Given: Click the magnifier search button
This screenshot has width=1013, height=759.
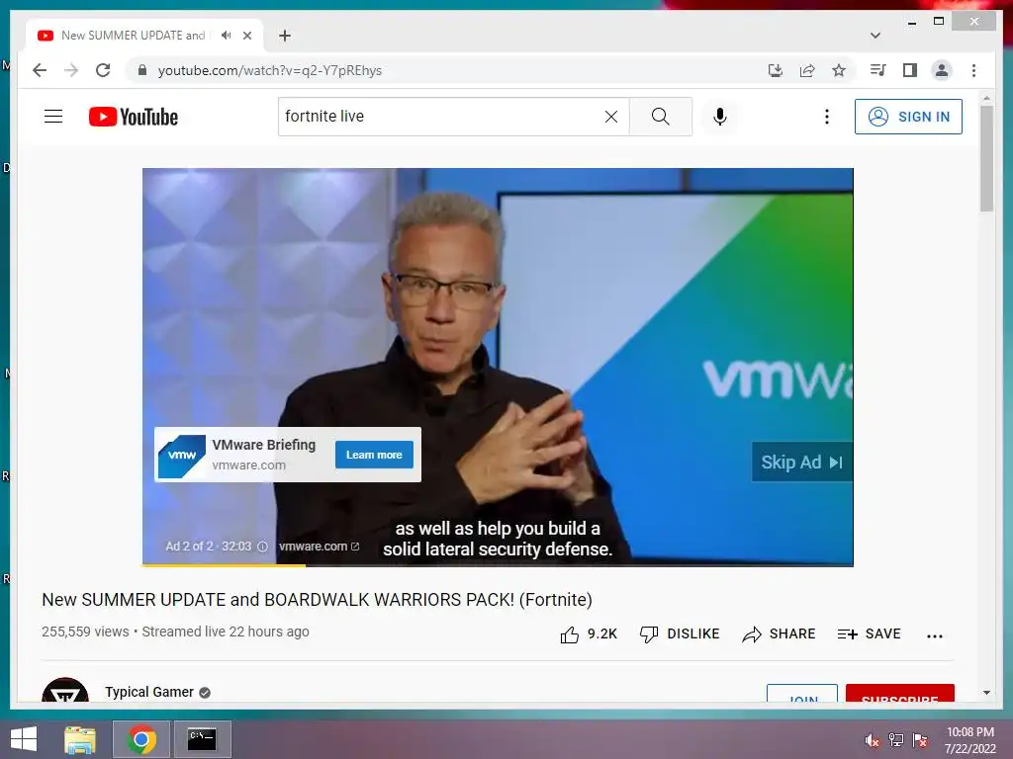Looking at the screenshot, I should (x=660, y=117).
